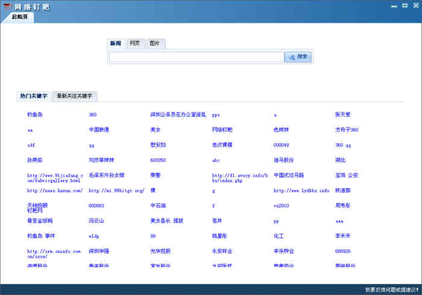Click the 方舟子360 keyword link
Viewport: 422px width, 295px height.
347,129
